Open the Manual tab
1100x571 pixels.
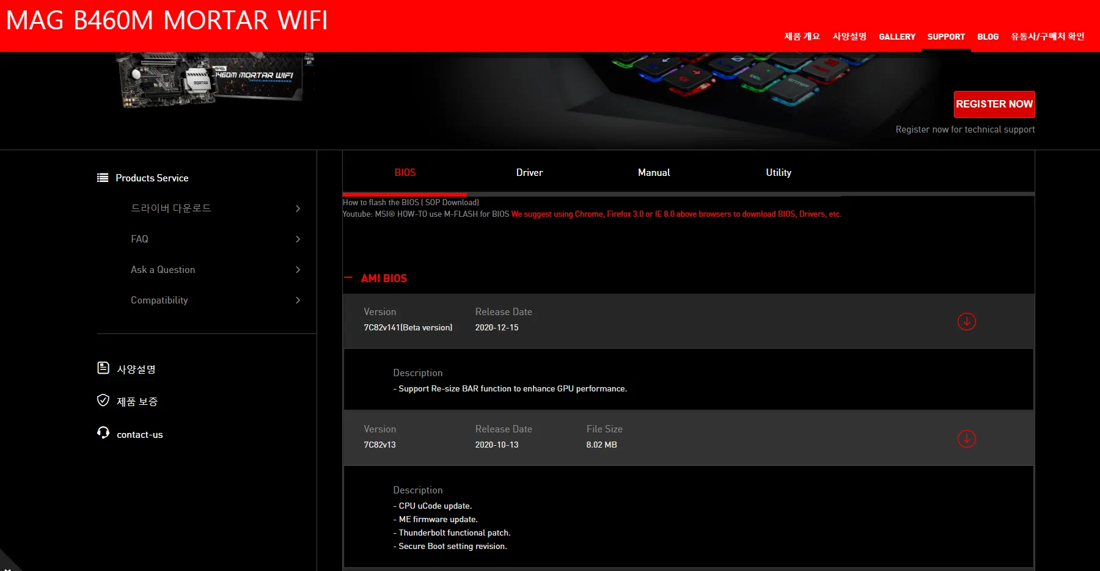coord(654,173)
